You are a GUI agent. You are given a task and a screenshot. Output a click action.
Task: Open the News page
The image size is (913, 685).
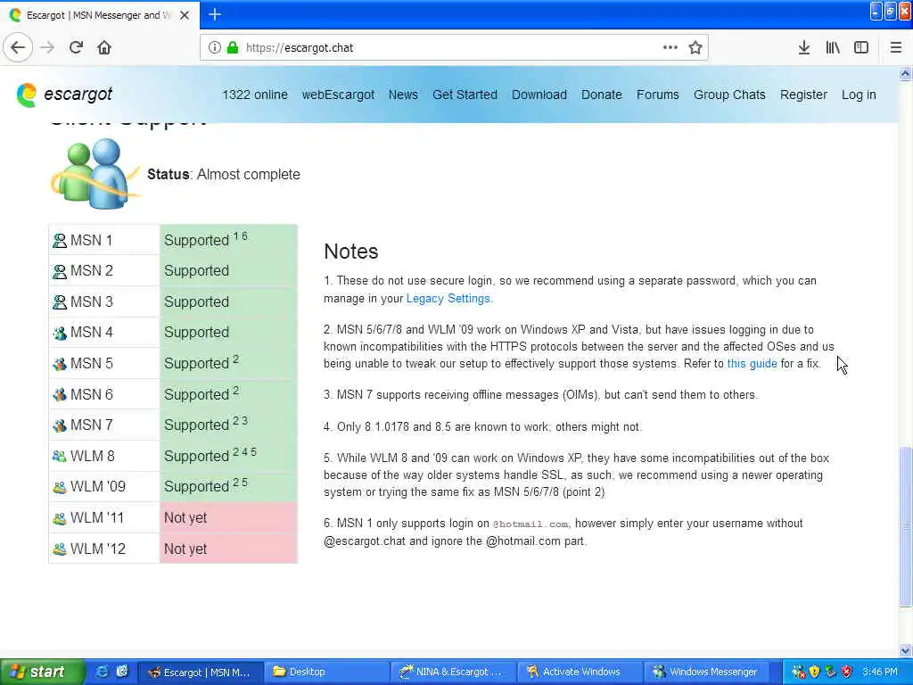[x=403, y=95]
